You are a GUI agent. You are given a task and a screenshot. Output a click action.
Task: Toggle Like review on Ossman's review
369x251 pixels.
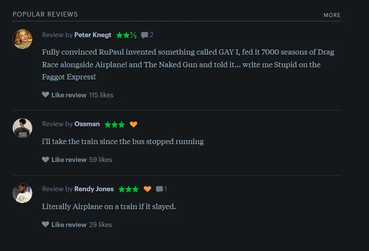point(69,160)
